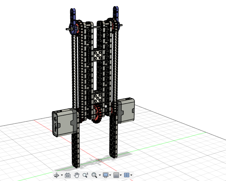Expand the Display Settings dropdown arrow
The height and width of the screenshot is (181, 226).
pos(110,175)
